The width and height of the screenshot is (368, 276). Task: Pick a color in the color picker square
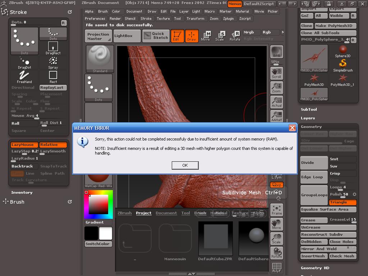click(98, 204)
